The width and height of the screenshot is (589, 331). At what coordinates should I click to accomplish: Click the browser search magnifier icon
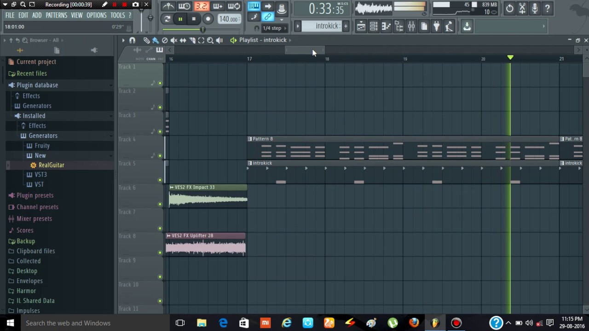click(x=25, y=40)
